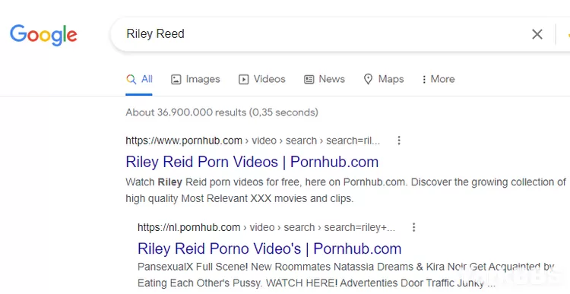Click the Google logo to go home
This screenshot has width=570, height=294.
(43, 35)
